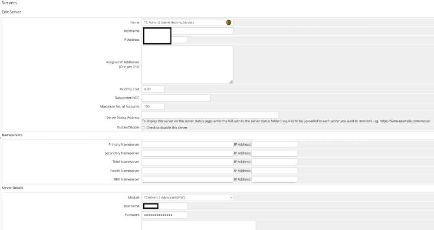Check the disable this server checkbox
This screenshot has width=434, height=230.
tap(144, 128)
